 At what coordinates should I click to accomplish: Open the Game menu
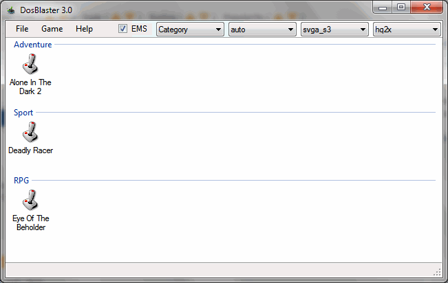pos(52,29)
